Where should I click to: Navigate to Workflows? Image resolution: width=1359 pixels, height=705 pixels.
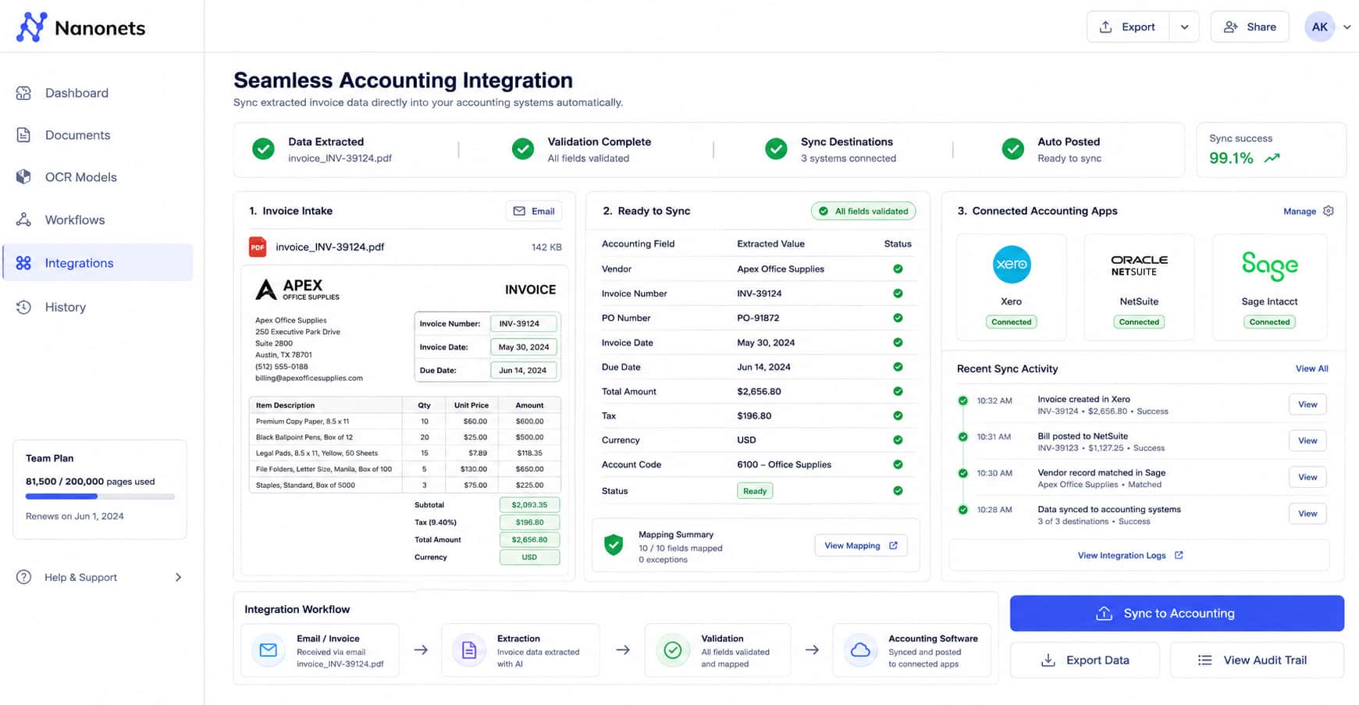point(98,220)
